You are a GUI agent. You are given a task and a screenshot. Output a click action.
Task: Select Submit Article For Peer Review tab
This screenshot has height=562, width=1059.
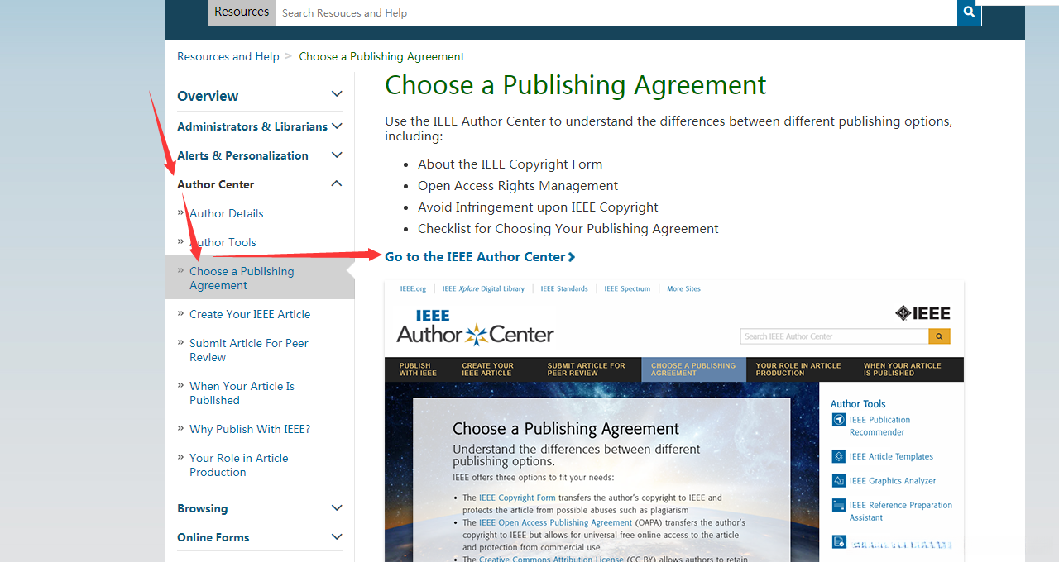[586, 369]
